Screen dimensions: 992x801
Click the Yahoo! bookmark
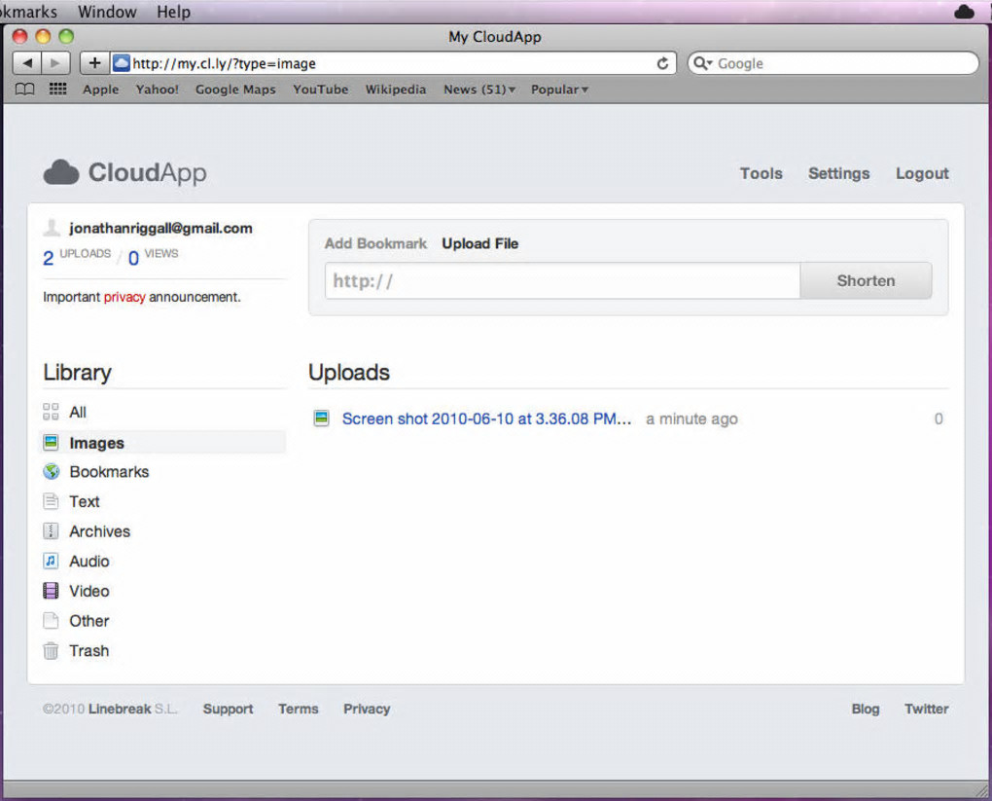[157, 90]
